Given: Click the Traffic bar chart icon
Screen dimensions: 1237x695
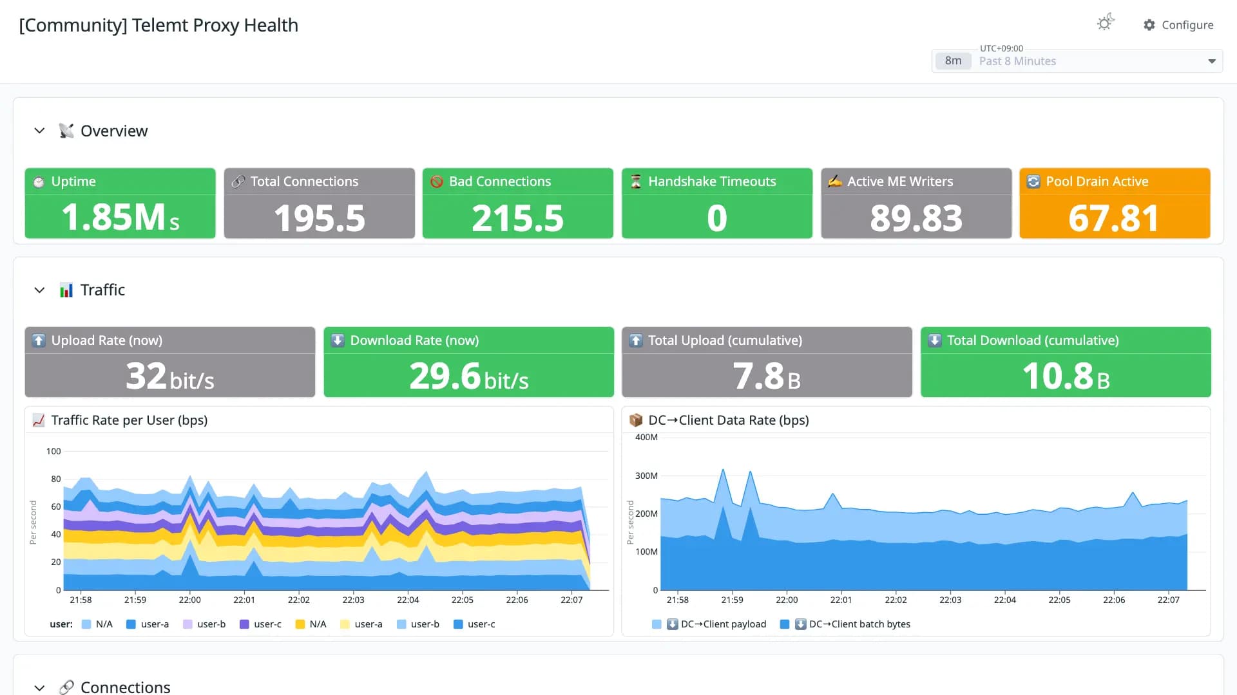Looking at the screenshot, I should [66, 290].
